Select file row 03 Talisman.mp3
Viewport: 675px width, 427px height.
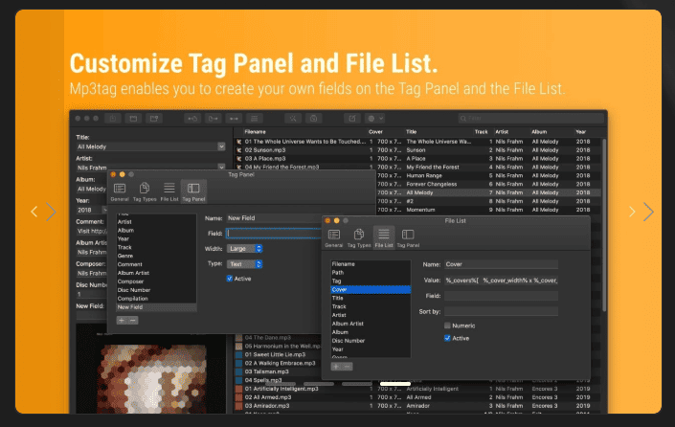point(278,371)
